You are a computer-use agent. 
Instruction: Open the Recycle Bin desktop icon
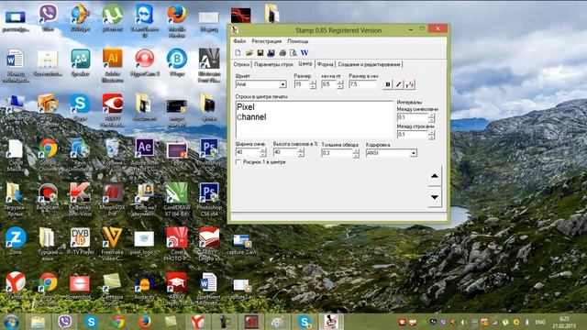(x=112, y=152)
